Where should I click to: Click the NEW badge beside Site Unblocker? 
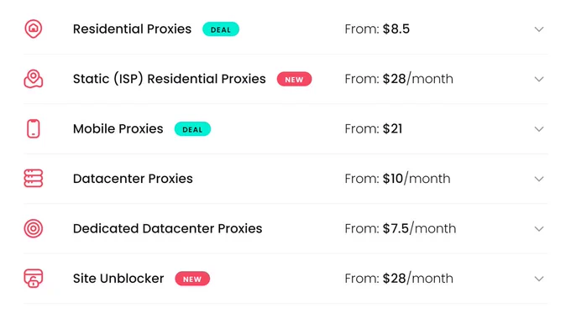(192, 279)
